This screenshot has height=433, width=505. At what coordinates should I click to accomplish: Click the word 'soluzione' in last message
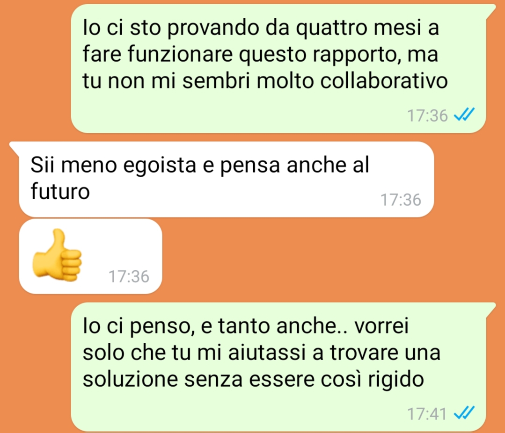coord(130,379)
